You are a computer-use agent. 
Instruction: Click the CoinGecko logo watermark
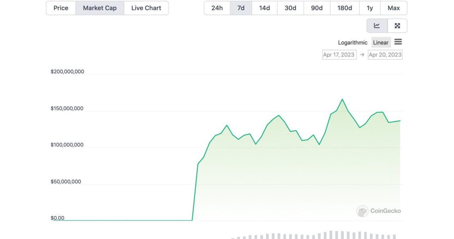pyautogui.click(x=379, y=211)
